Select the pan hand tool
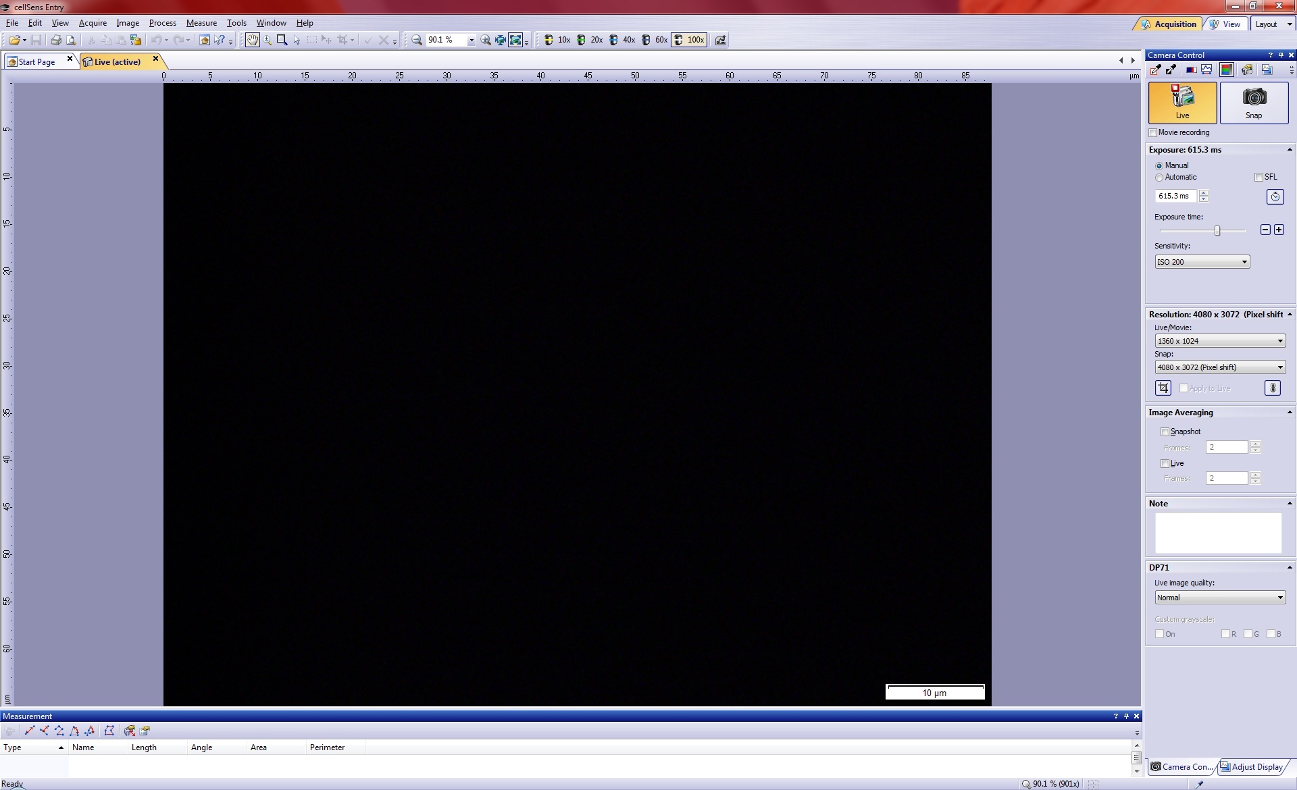This screenshot has width=1297, height=790. click(252, 40)
